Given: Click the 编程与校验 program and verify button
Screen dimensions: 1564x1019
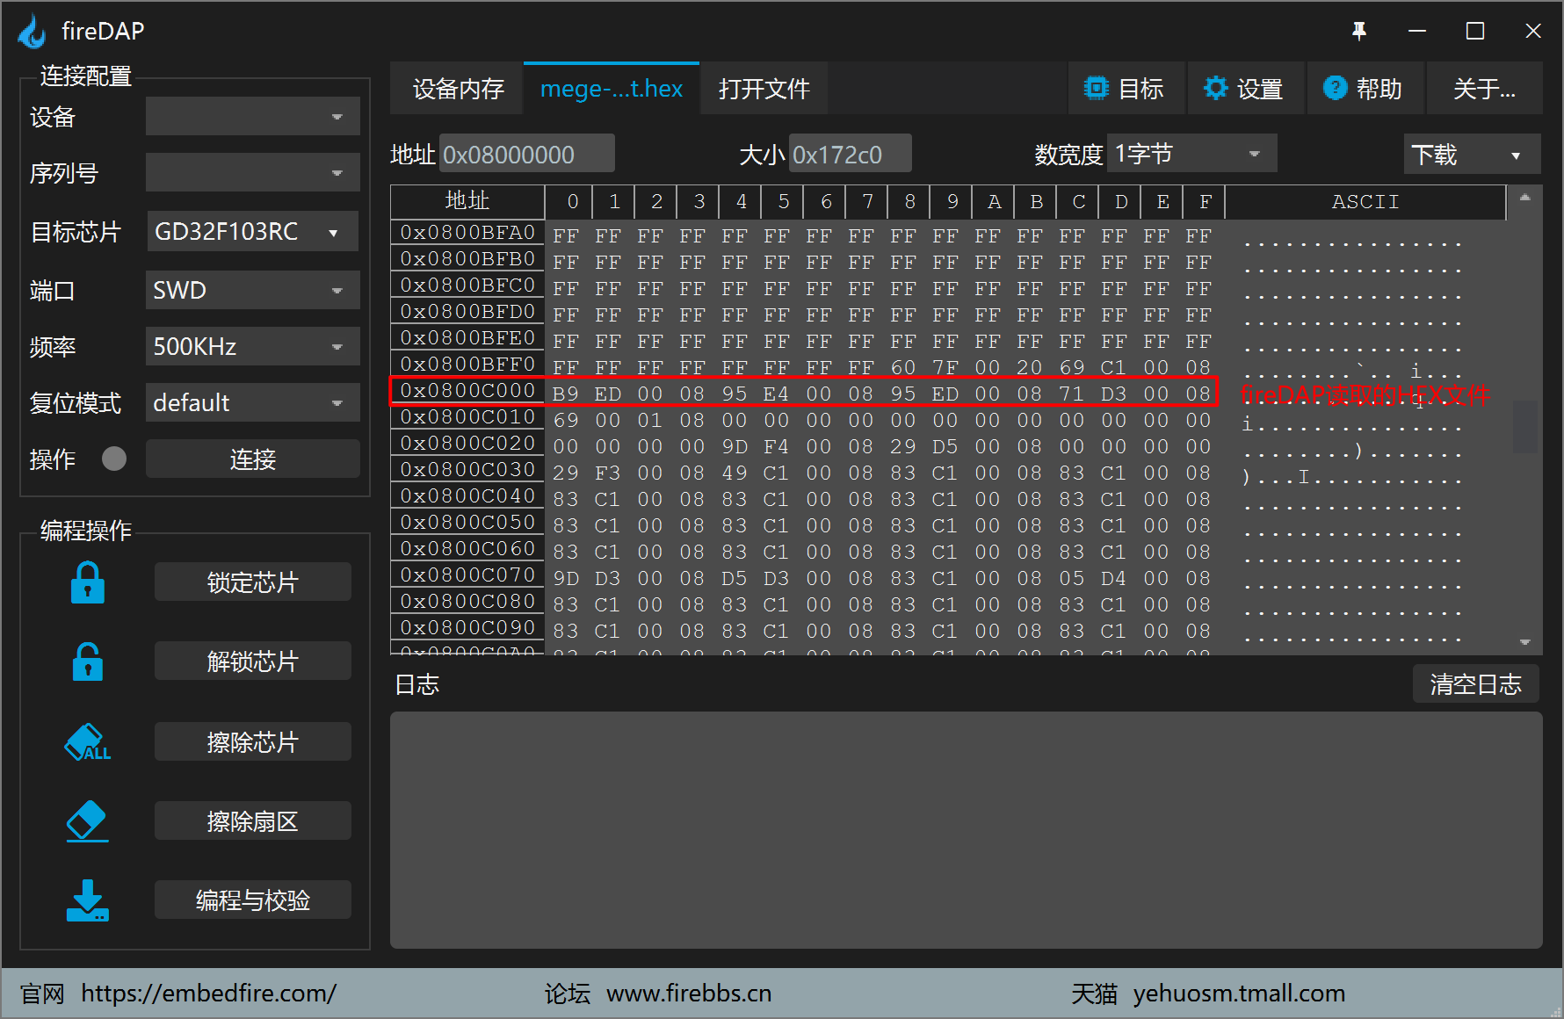Looking at the screenshot, I should pos(253,900).
